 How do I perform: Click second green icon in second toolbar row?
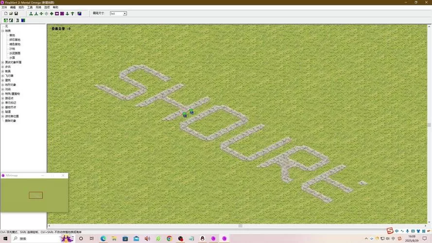pos(11,20)
